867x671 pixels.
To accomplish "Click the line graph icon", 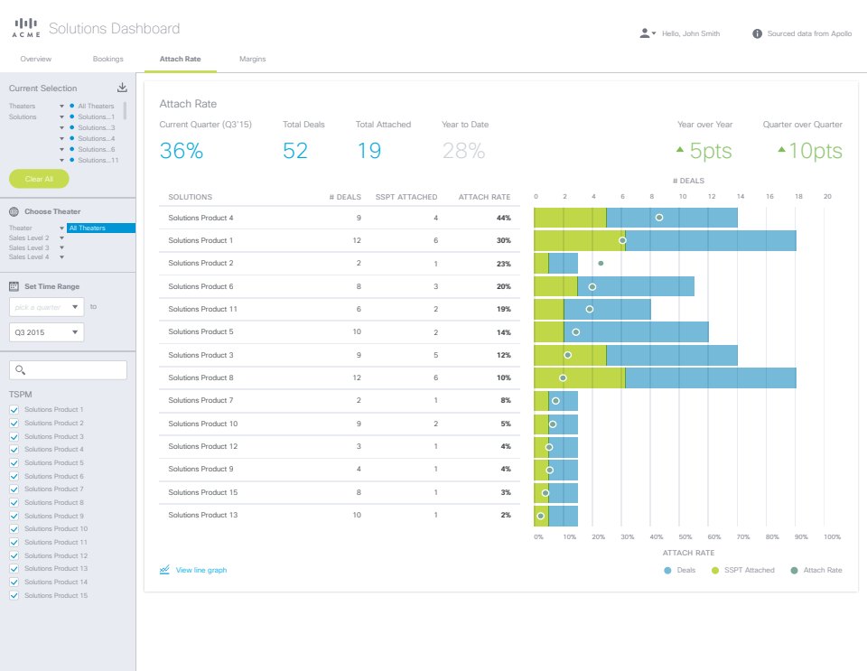I will [x=164, y=570].
